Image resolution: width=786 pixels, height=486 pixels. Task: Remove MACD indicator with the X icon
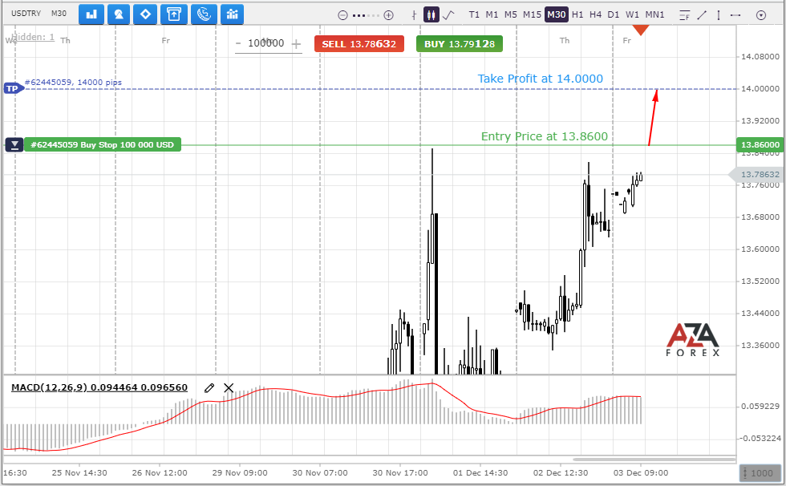[229, 388]
